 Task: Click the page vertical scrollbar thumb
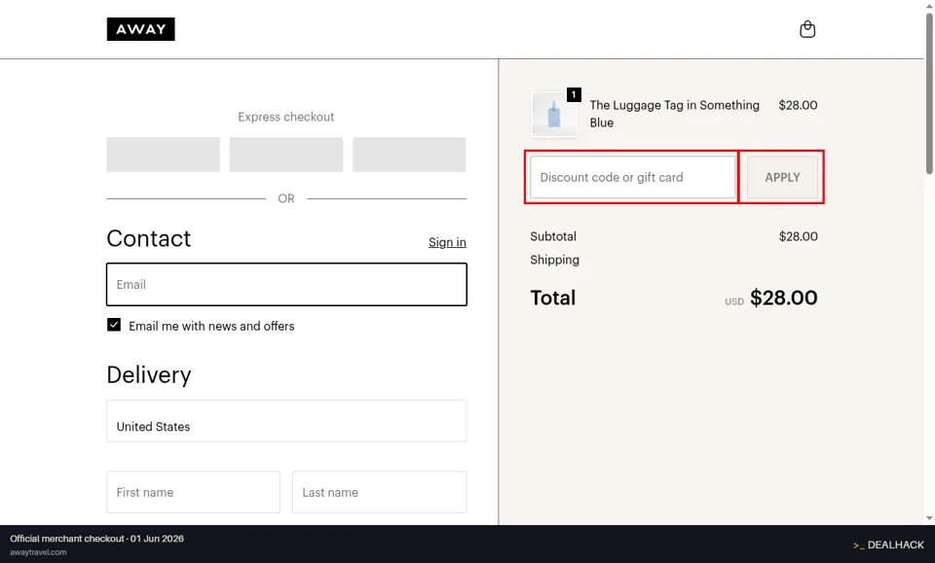[929, 92]
